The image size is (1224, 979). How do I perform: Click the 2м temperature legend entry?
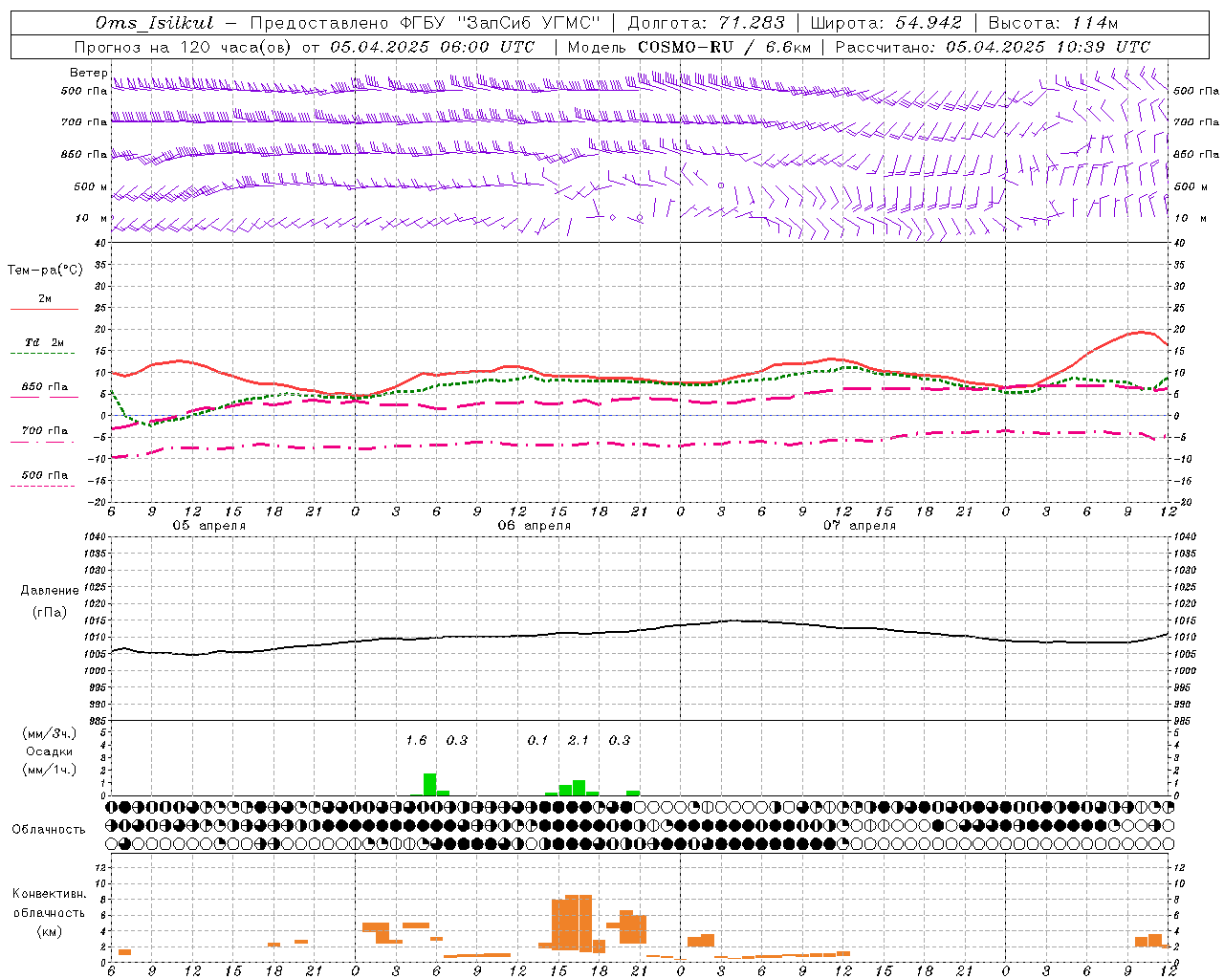45,299
